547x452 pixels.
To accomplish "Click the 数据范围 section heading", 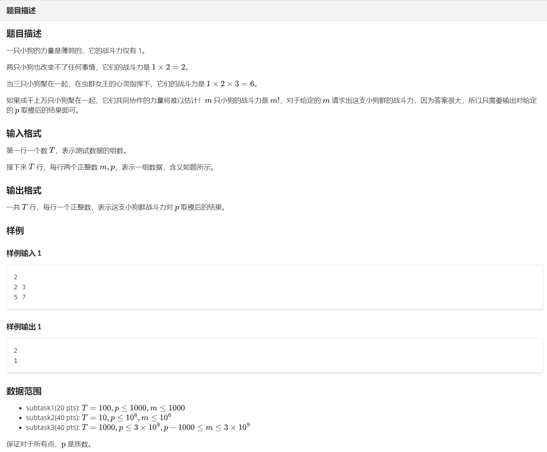I will [24, 391].
